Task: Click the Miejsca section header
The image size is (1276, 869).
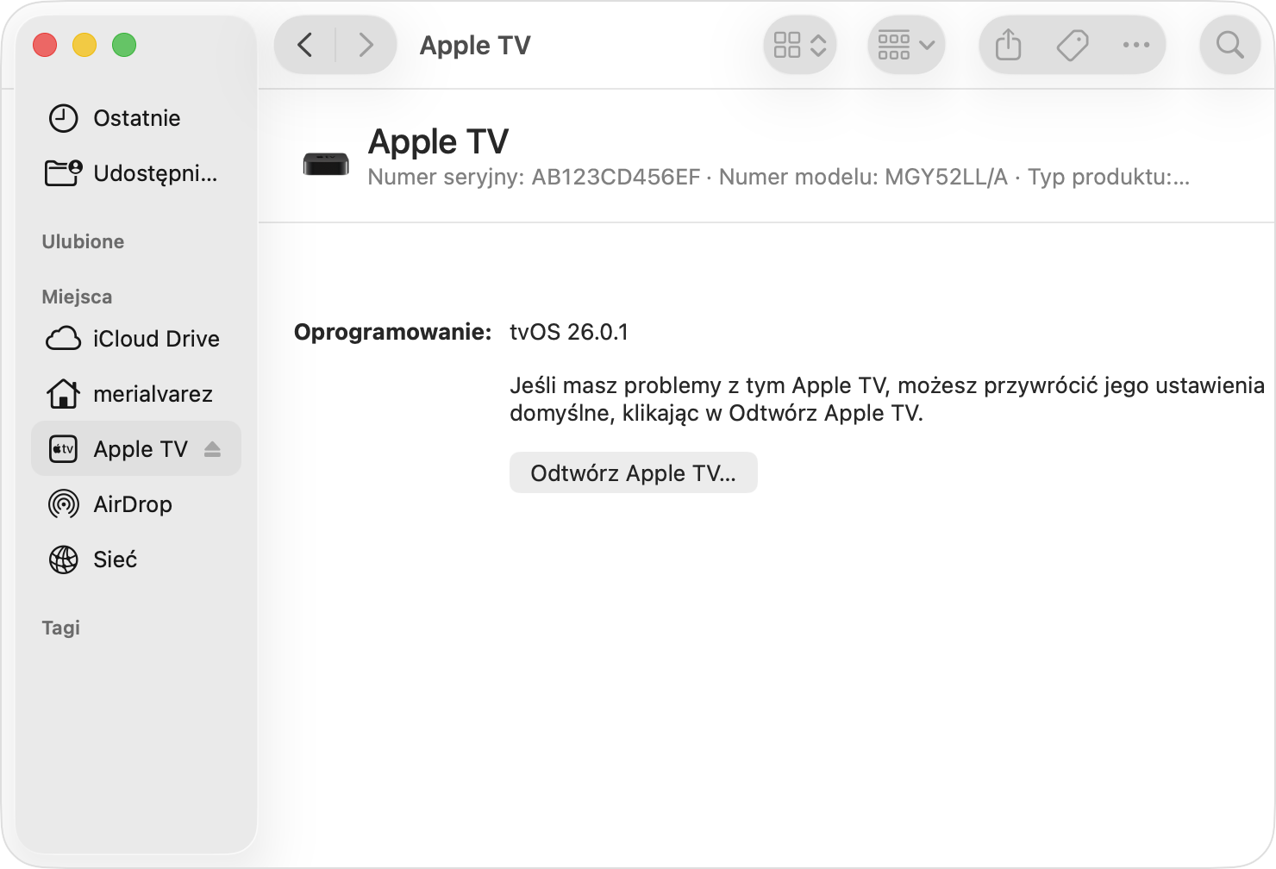Action: [77, 297]
